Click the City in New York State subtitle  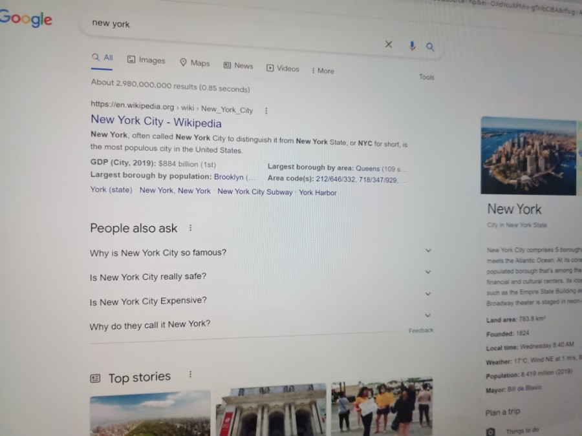(517, 225)
